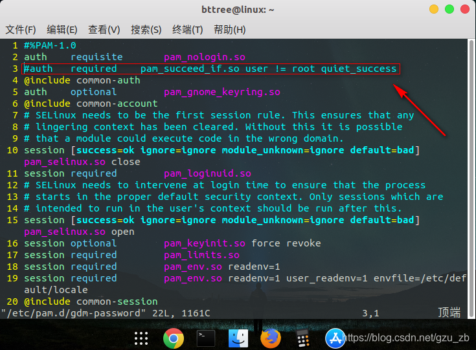Click '@include common-session' on line 20

coord(91,301)
